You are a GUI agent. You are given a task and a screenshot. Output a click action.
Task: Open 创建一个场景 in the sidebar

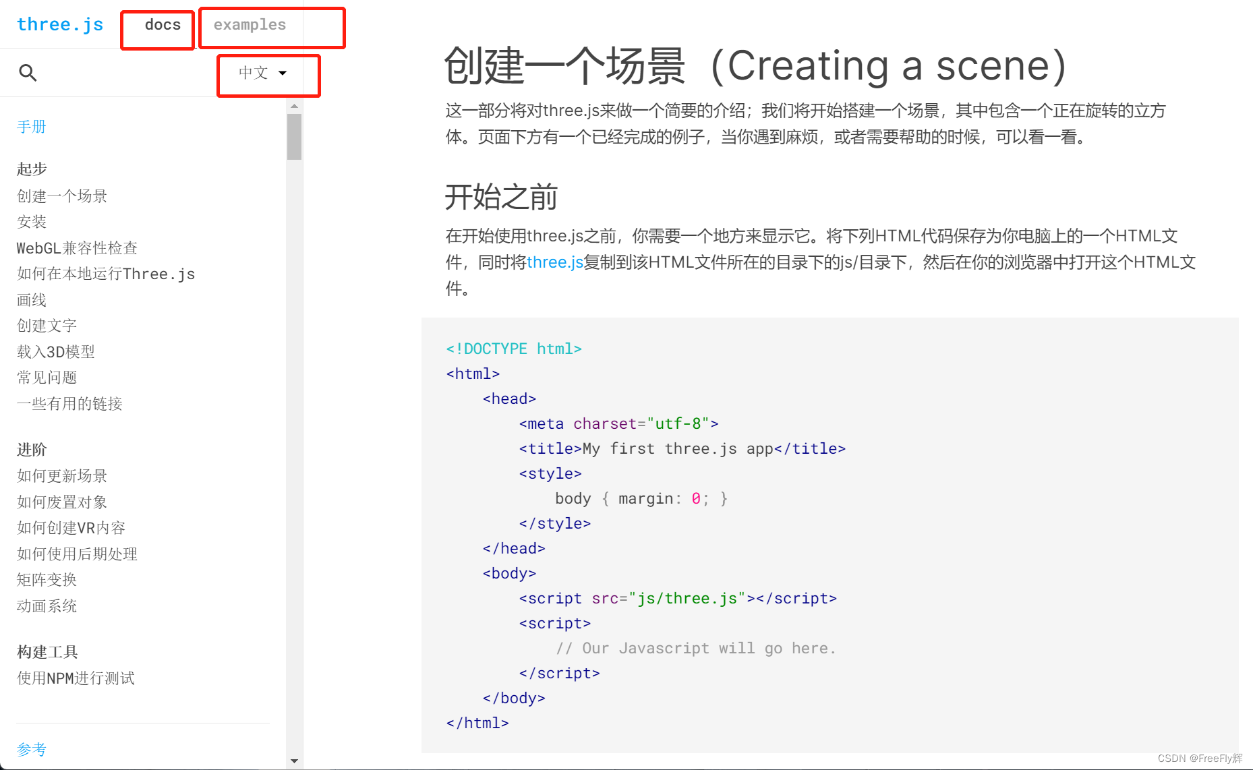62,196
